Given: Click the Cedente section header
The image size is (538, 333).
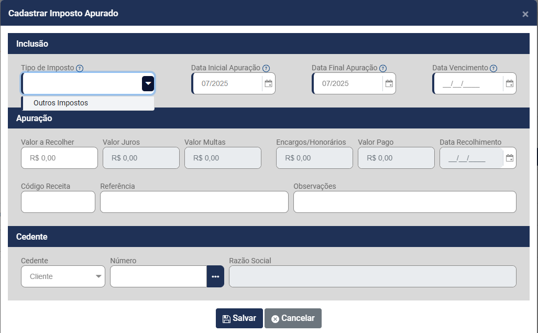Looking at the screenshot, I should coord(269,237).
